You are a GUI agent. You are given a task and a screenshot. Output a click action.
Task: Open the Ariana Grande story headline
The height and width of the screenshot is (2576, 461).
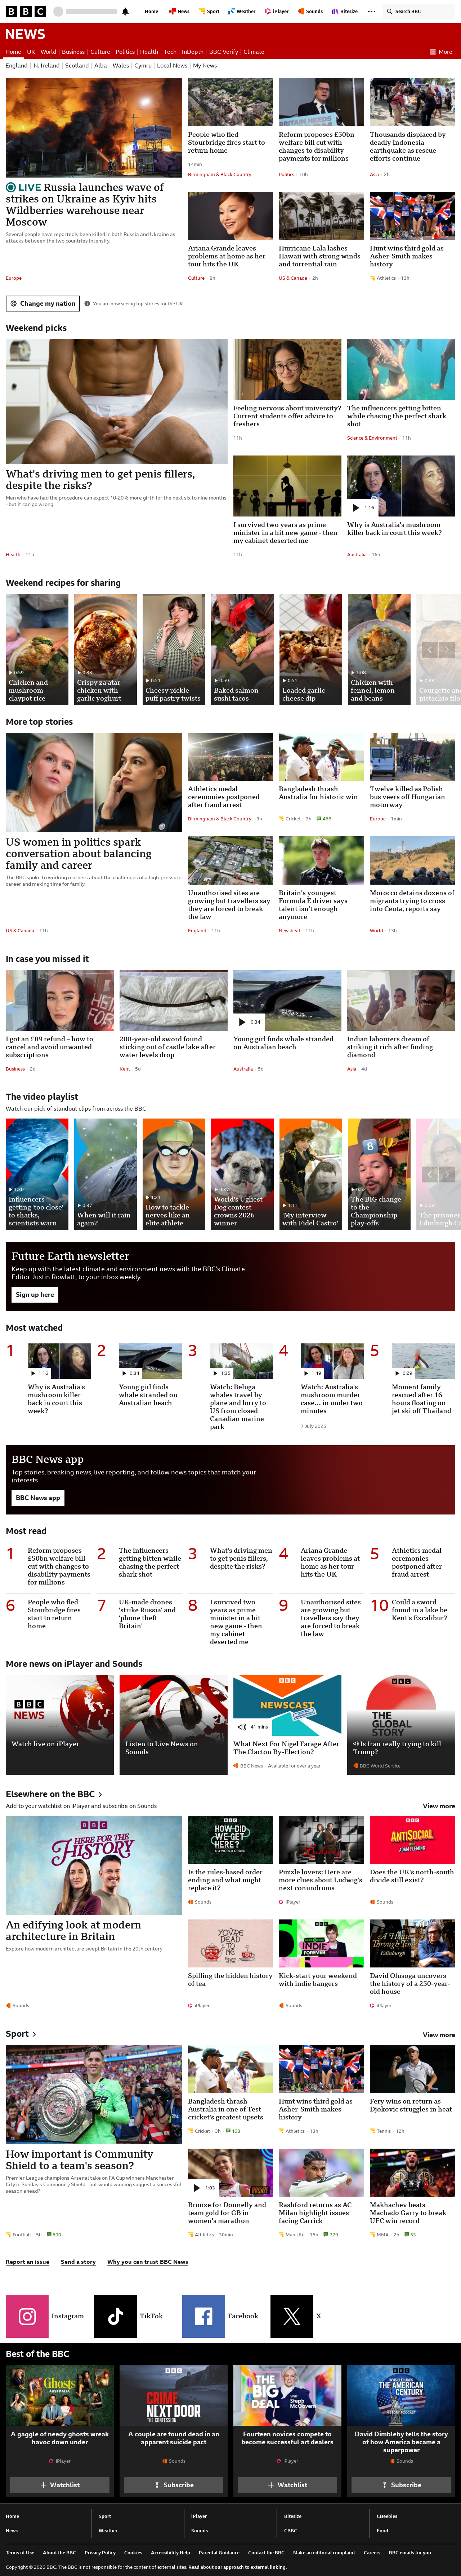point(227,256)
